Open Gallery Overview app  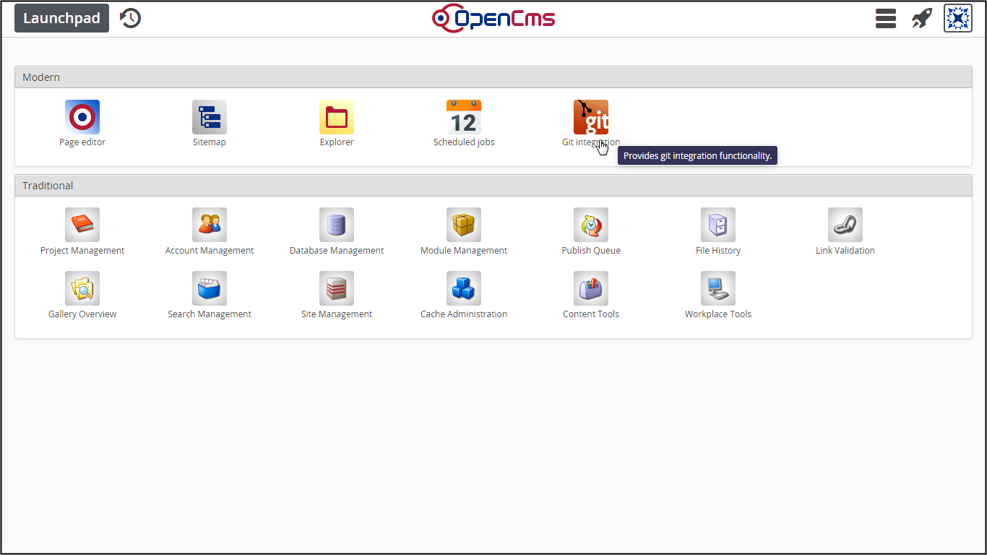pyautogui.click(x=82, y=289)
